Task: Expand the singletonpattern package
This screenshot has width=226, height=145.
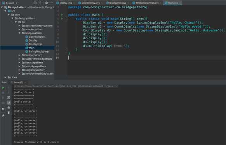Action: 19,70
